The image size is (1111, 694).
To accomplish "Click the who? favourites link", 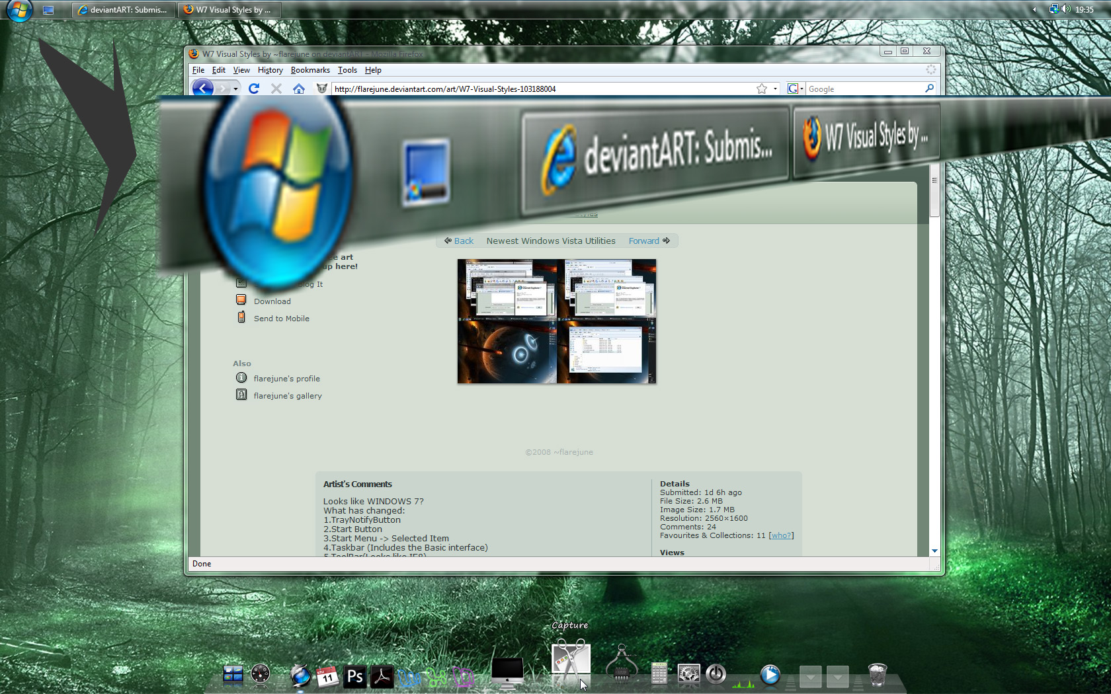I will tap(781, 535).
